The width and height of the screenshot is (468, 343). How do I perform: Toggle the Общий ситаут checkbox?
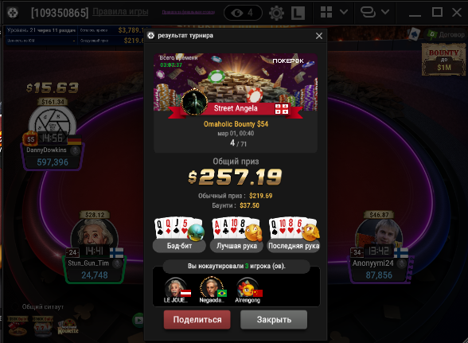[14, 306]
